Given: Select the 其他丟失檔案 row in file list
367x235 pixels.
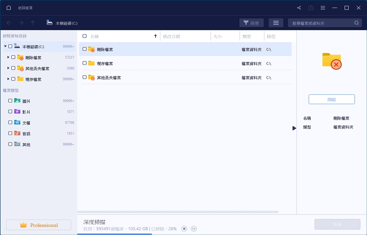Looking at the screenshot, I should tap(185, 77).
